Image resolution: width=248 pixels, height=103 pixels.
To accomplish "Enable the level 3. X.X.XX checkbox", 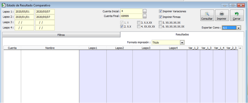I will [x=139, y=23].
